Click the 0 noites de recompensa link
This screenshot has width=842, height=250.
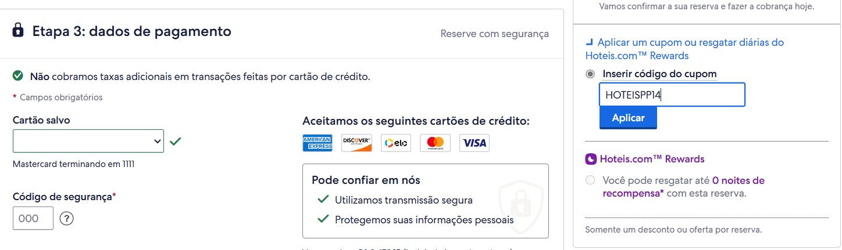684,187
